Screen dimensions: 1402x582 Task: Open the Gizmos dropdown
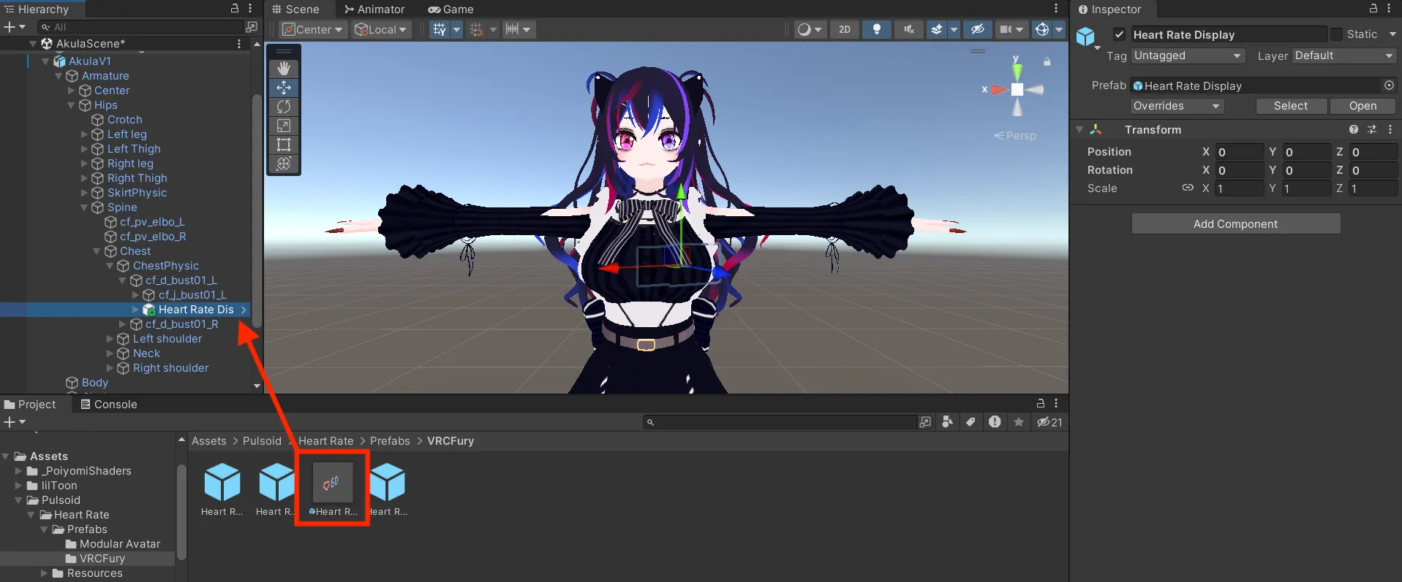coord(1058,29)
